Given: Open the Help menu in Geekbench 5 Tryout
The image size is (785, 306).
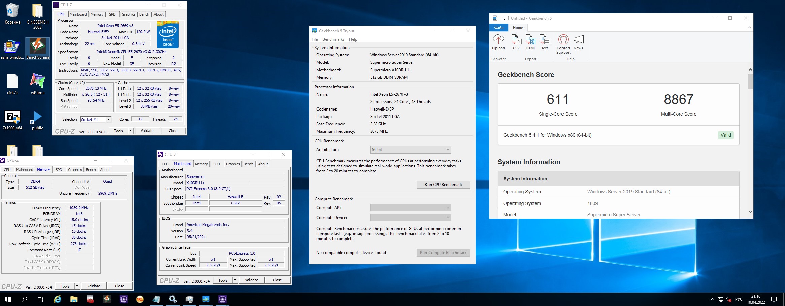Looking at the screenshot, I should coord(353,39).
